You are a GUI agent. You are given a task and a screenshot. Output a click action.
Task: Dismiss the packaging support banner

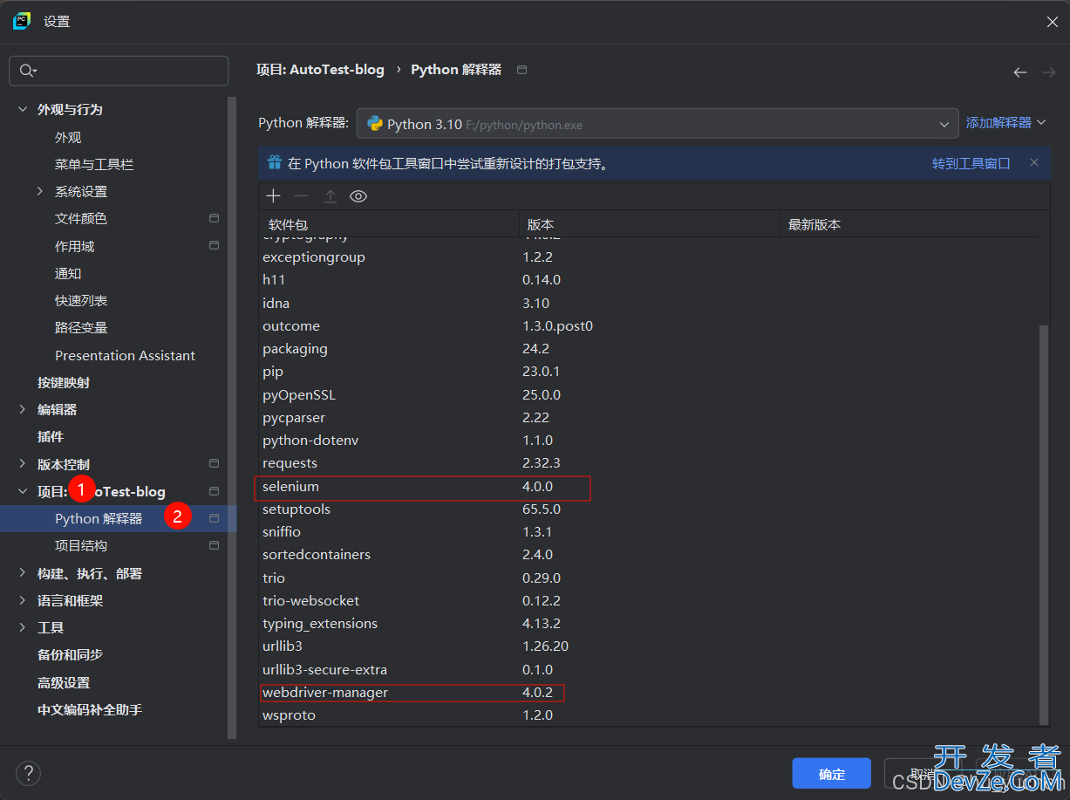point(1034,162)
